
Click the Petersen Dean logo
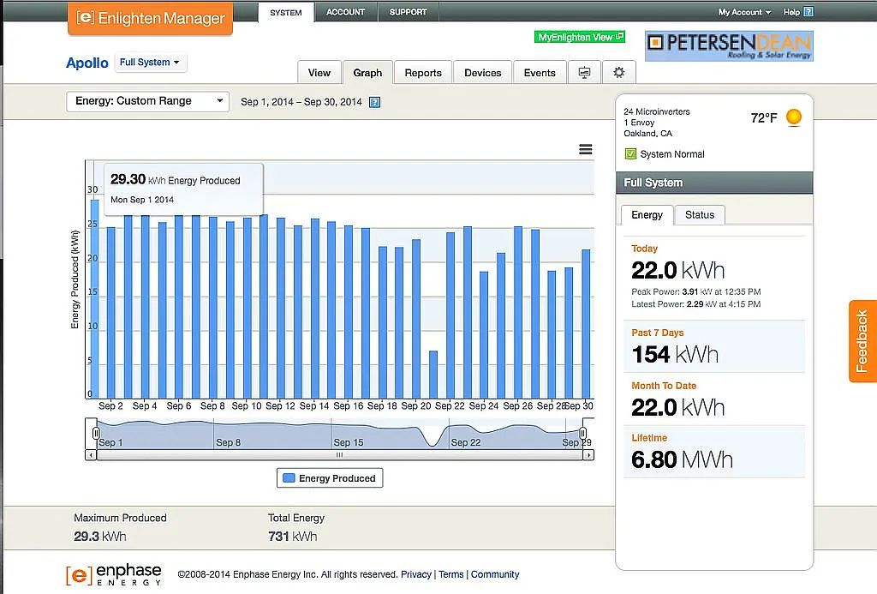click(729, 45)
